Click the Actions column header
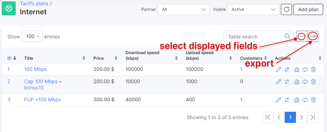327x132 pixels. 283,58
